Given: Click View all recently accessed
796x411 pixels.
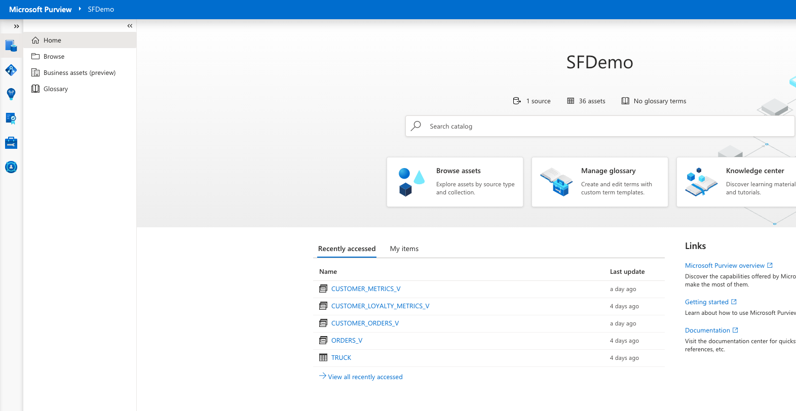Looking at the screenshot, I should pos(365,377).
